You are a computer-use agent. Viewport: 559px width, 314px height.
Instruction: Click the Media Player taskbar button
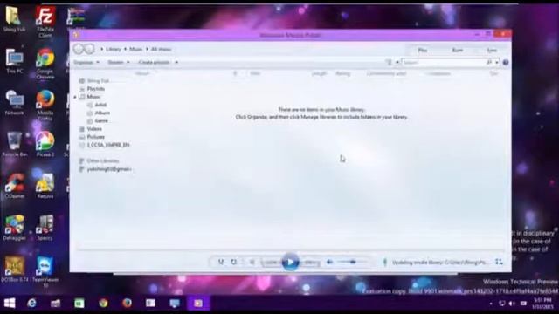tap(198, 303)
